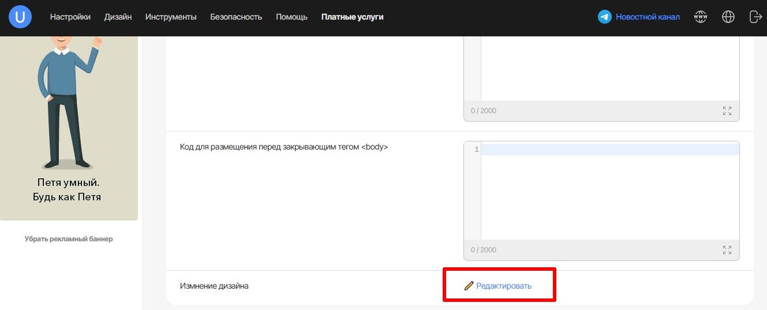Click Убрать рекламный баннер
The height and width of the screenshot is (310, 767).
coord(69,239)
